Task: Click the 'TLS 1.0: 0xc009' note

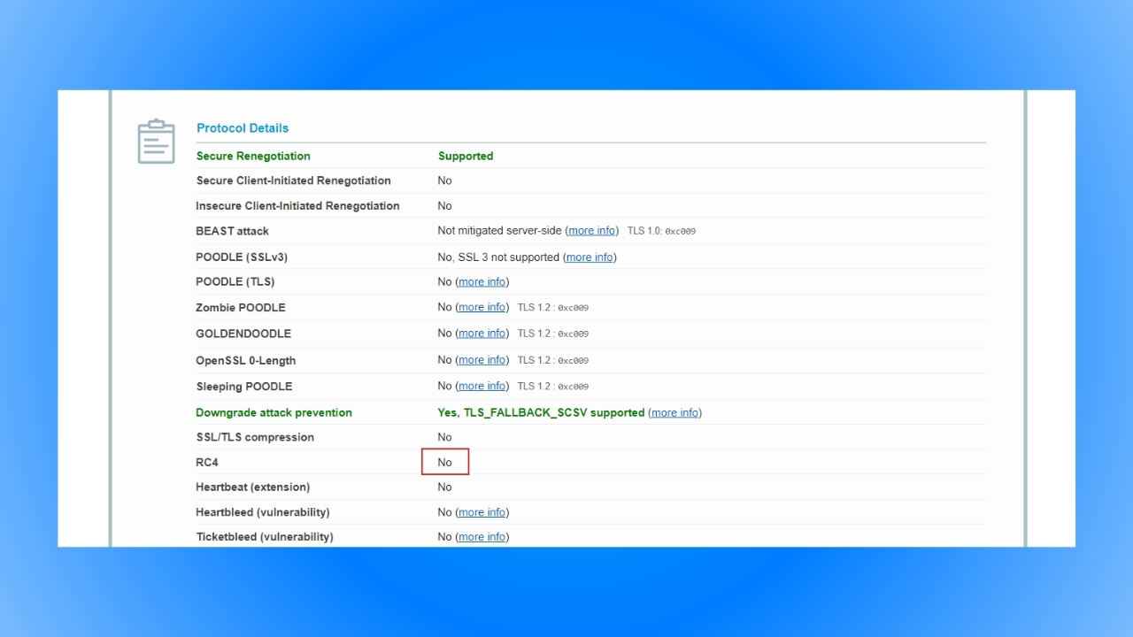Action: click(662, 231)
